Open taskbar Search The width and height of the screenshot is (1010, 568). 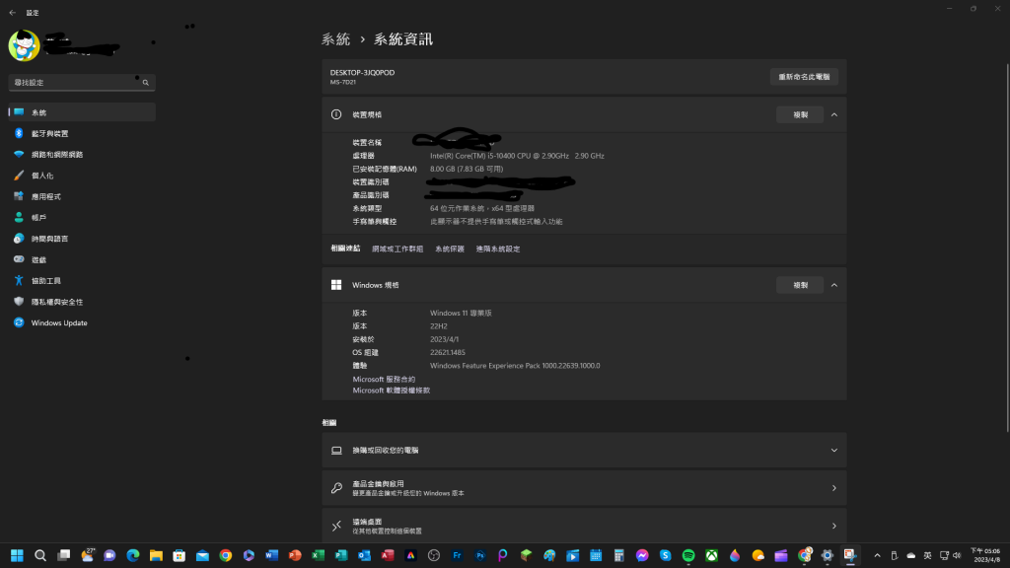(x=39, y=555)
